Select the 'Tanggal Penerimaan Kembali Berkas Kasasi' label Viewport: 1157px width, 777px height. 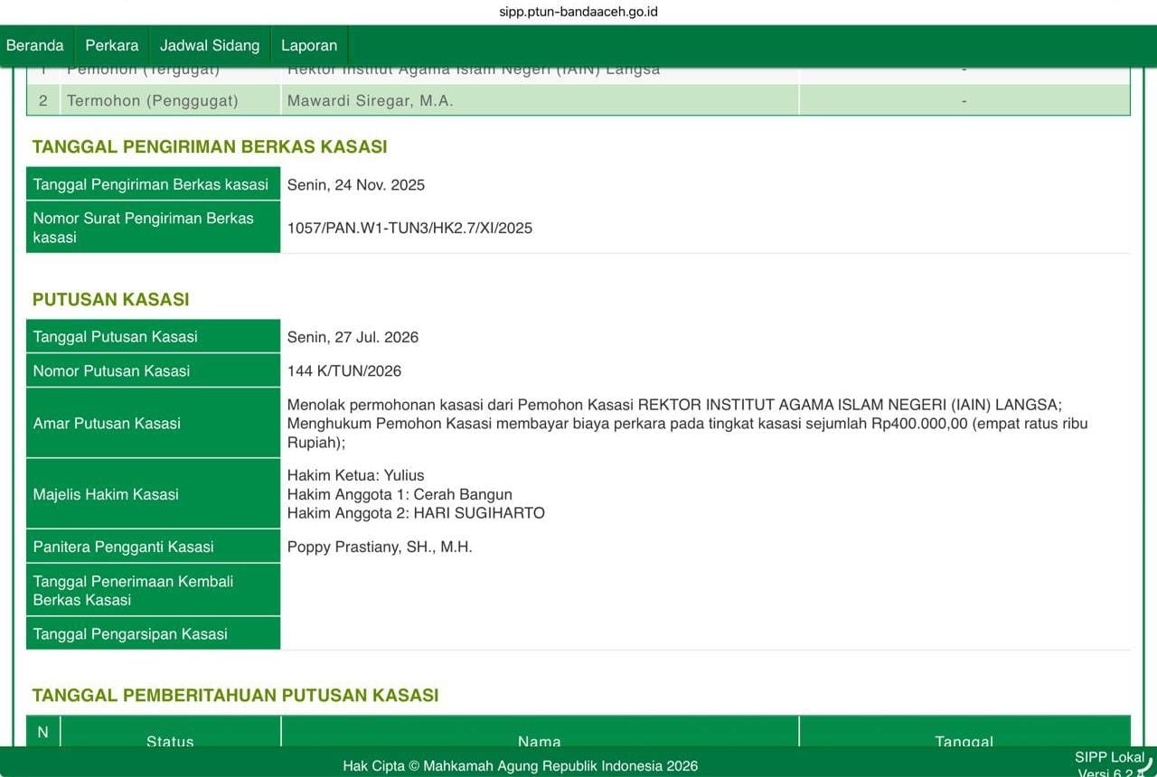pyautogui.click(x=153, y=590)
